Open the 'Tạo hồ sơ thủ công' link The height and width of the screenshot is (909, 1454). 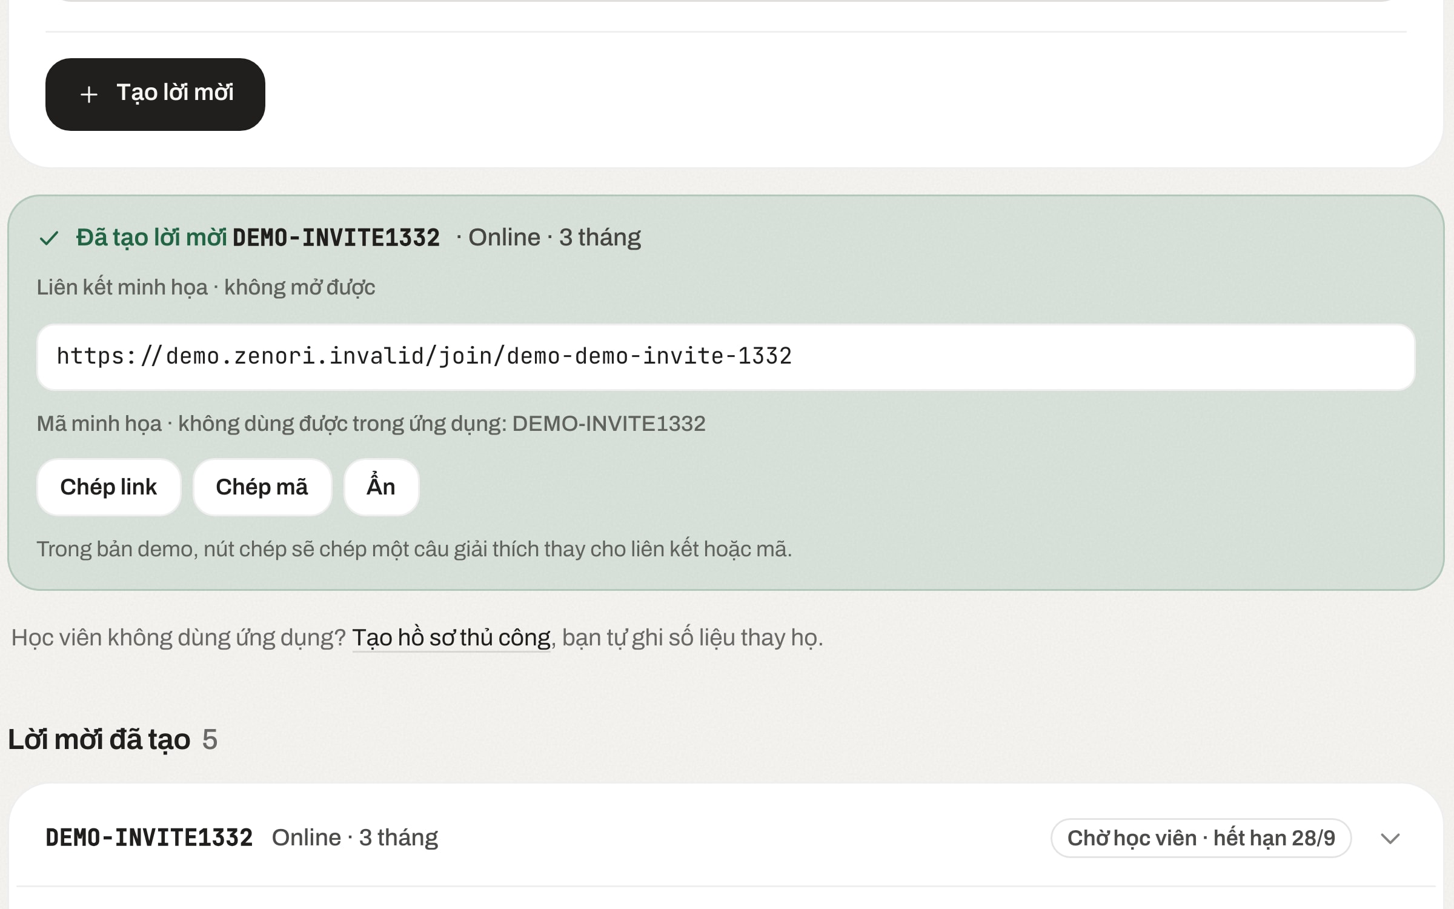click(x=451, y=638)
